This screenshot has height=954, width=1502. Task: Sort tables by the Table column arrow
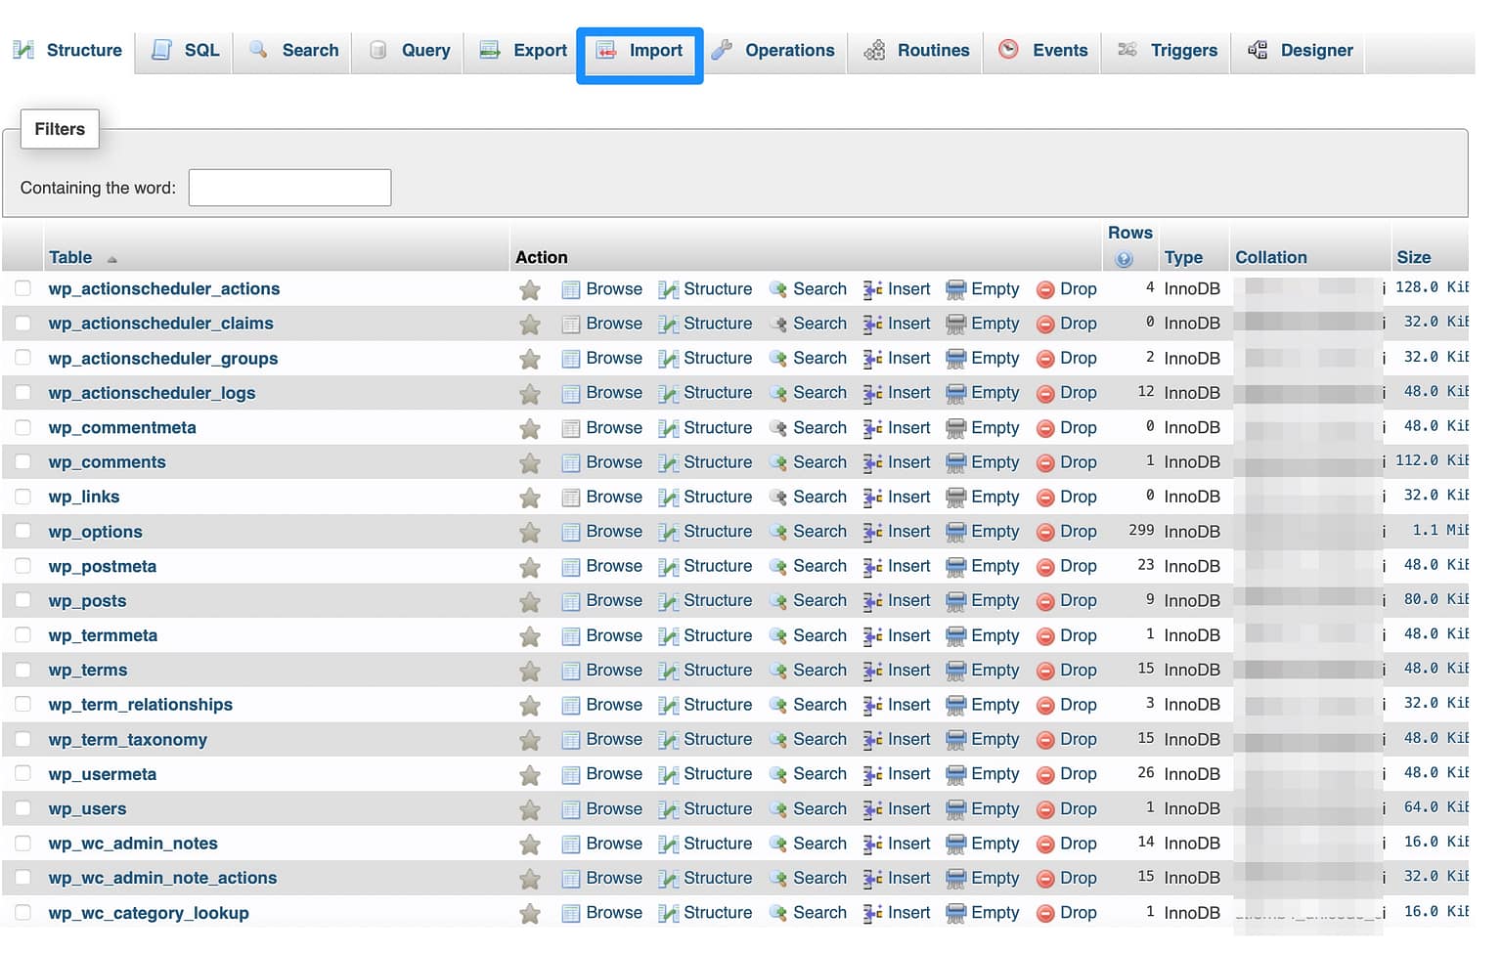111,258
